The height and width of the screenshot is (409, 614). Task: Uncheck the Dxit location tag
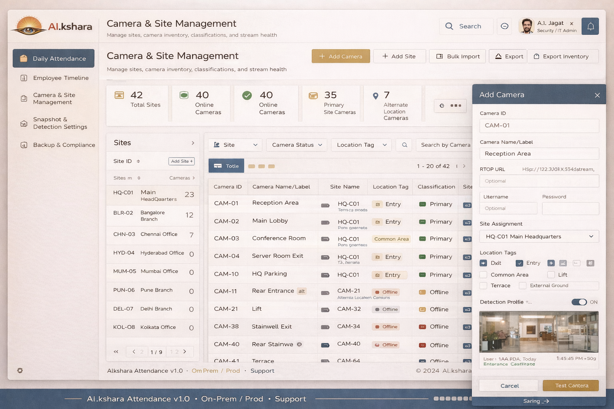[483, 263]
